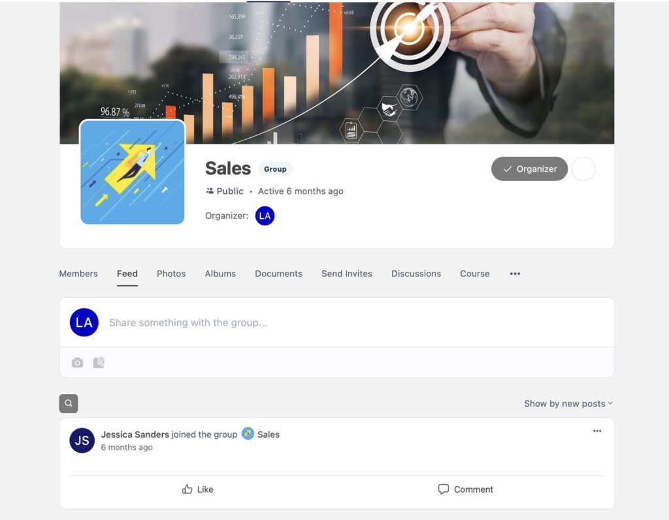Expand Show by new posts dropdown
Viewport: 669px width, 520px height.
568,404
